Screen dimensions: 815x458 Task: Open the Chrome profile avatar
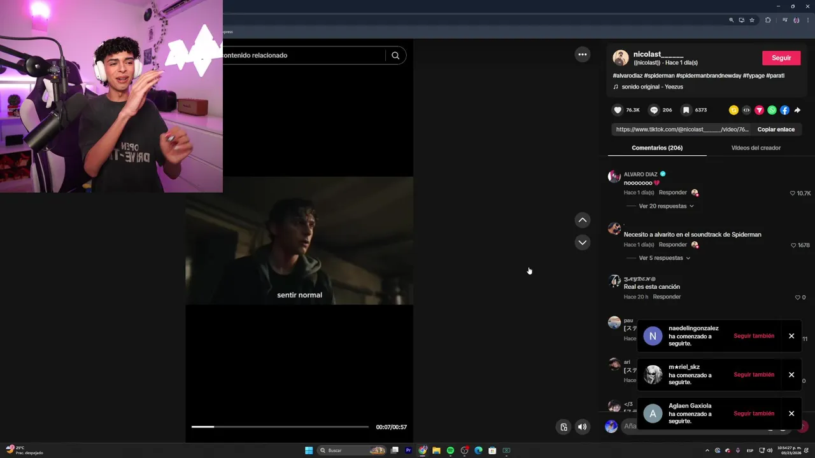(796, 20)
